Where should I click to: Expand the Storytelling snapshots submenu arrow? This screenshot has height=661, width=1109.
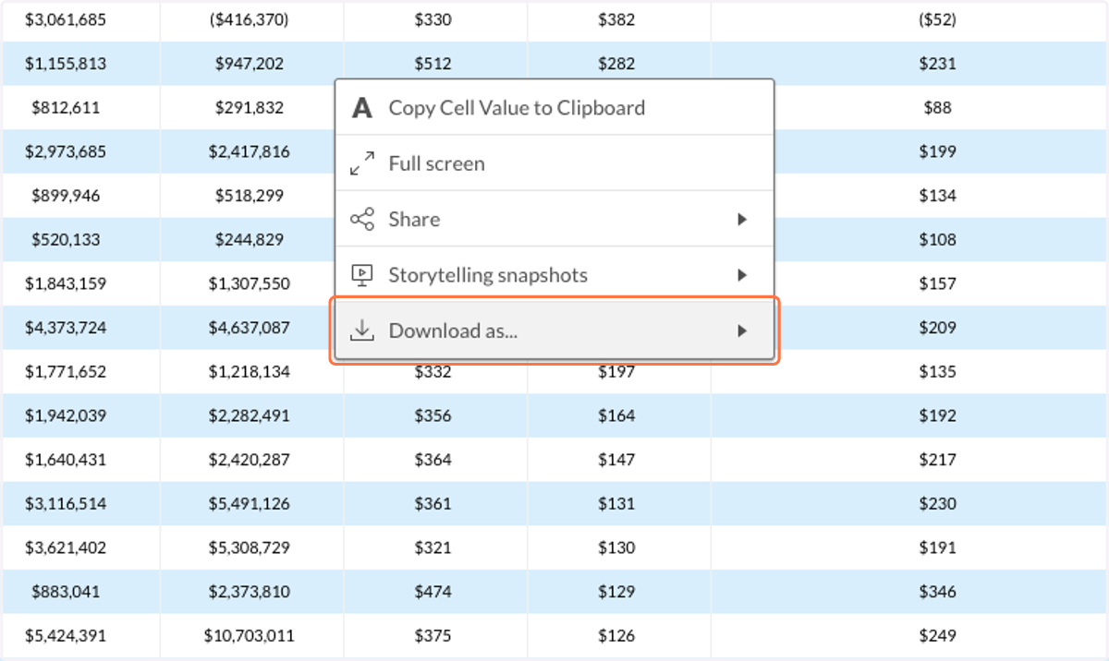point(741,275)
